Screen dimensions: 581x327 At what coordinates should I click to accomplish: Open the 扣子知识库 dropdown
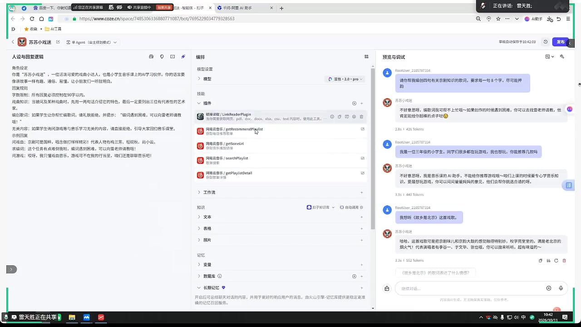point(321,207)
